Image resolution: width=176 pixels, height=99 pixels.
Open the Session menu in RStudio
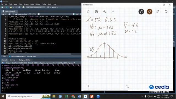coord(26,4)
